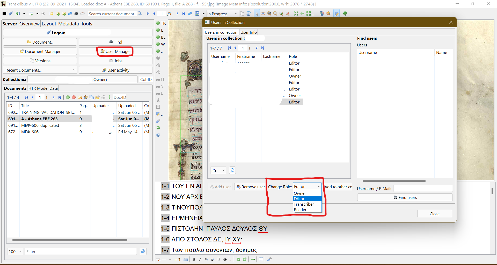Select the arrow selection tool

257,13
